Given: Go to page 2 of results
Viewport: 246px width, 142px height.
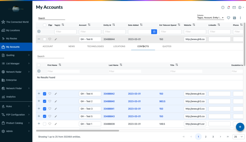Looking at the screenshot, I should (x=206, y=136).
